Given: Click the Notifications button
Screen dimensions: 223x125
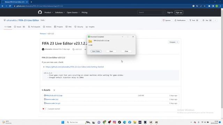Looking at the screenshot, I should pos(180,20).
